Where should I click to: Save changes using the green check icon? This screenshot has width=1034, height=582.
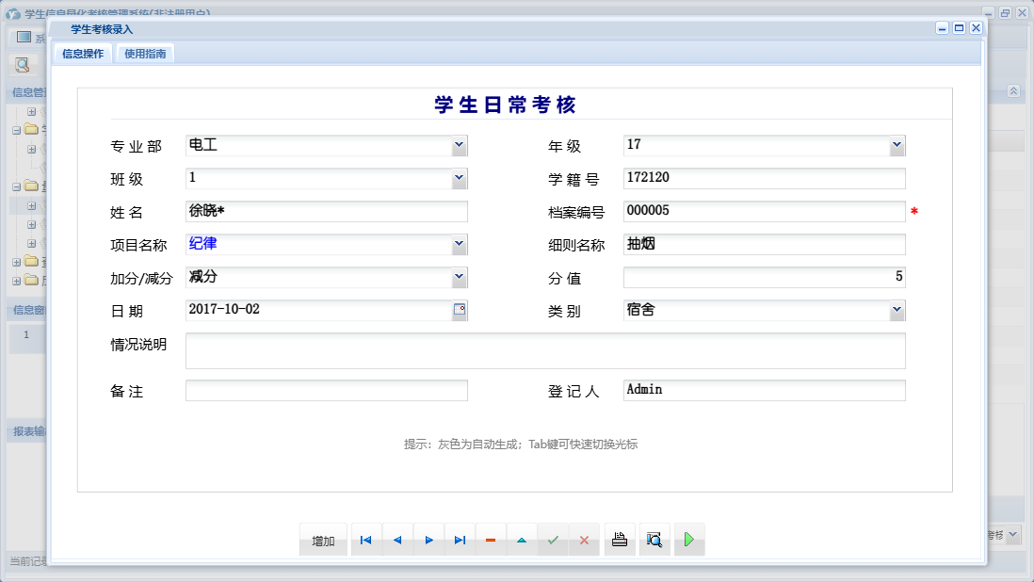554,540
